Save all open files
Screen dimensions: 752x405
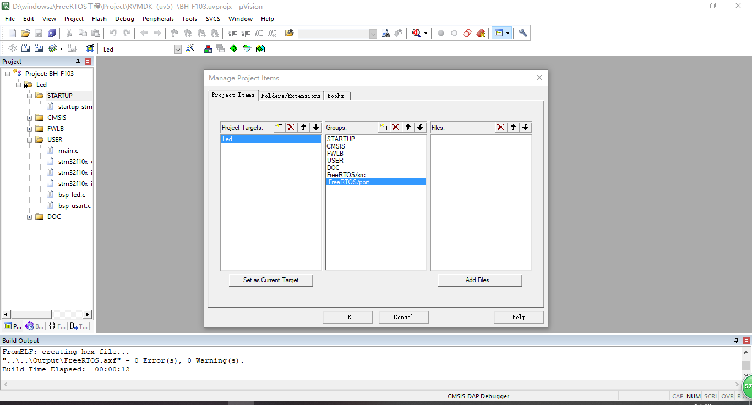(52, 32)
